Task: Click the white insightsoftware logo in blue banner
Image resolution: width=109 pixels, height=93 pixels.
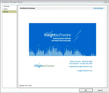Action: (x=58, y=34)
